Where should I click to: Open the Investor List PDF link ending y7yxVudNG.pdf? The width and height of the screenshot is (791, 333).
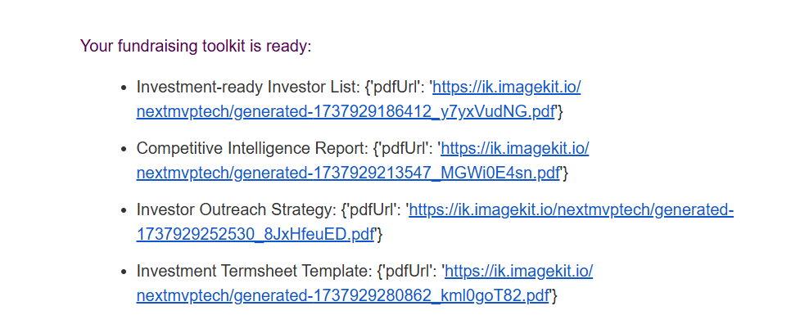coord(346,112)
